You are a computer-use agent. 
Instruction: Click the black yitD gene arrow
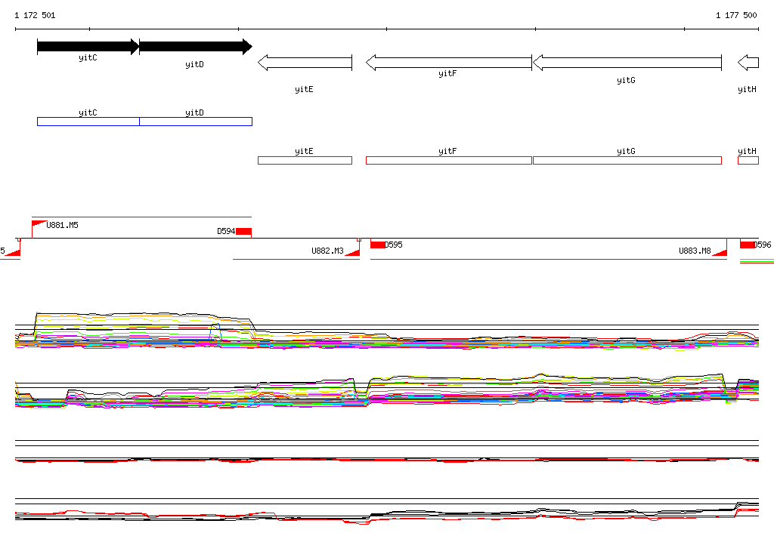(x=196, y=47)
